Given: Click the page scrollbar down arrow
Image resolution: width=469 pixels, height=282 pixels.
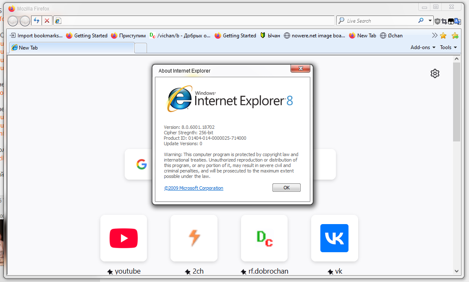Looking at the screenshot, I should (456, 271).
